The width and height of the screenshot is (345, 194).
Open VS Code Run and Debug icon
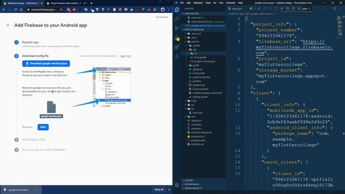(177, 38)
